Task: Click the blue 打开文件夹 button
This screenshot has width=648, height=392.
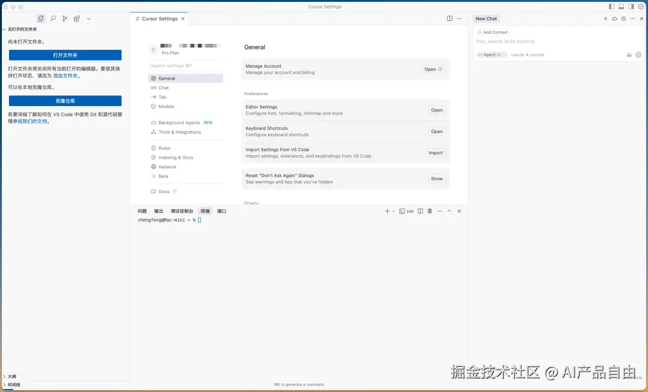Action: coord(65,55)
